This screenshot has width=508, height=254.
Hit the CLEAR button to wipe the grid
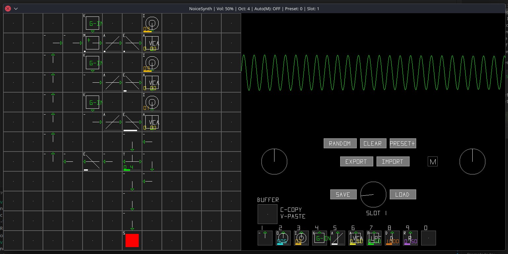pos(373,143)
